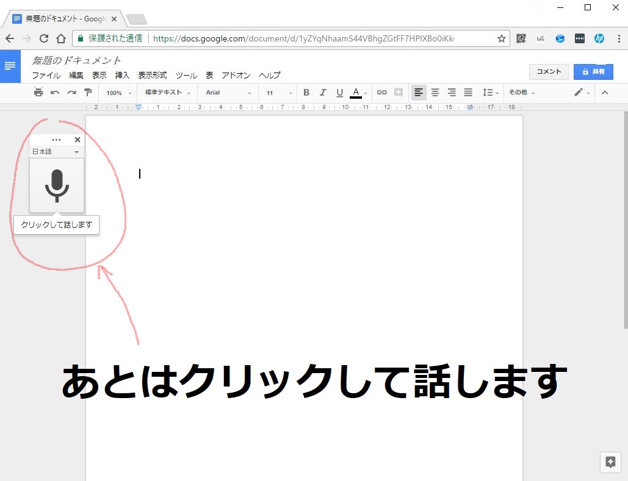Open the Arial font dropdown

click(x=228, y=93)
